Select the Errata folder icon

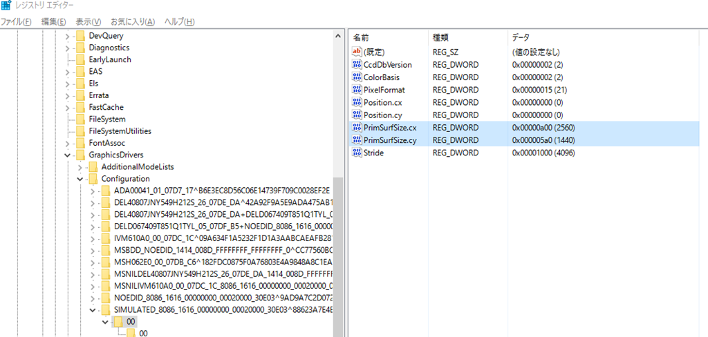point(81,95)
